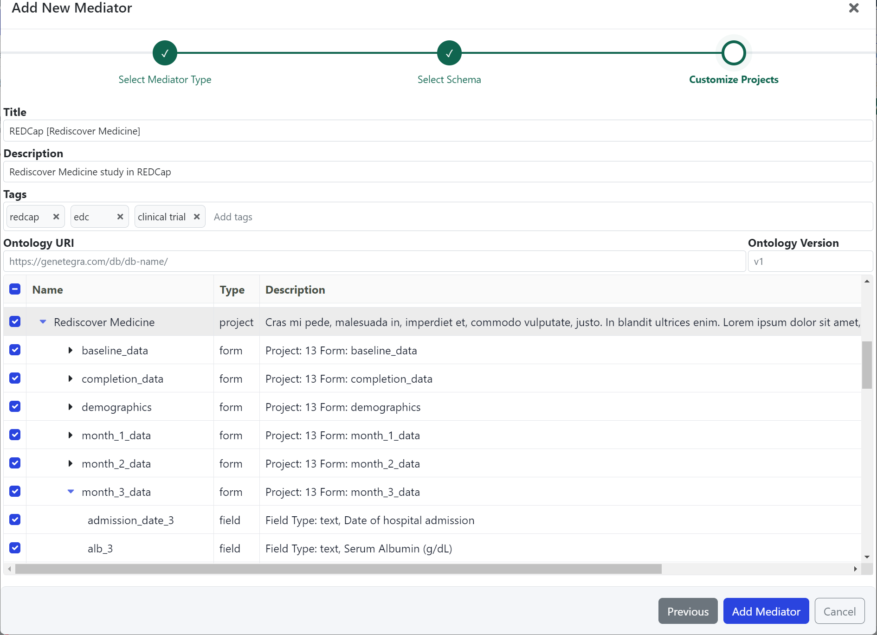Uncheck the alb_3 field checkbox
Image resolution: width=877 pixels, height=635 pixels.
pyautogui.click(x=15, y=548)
